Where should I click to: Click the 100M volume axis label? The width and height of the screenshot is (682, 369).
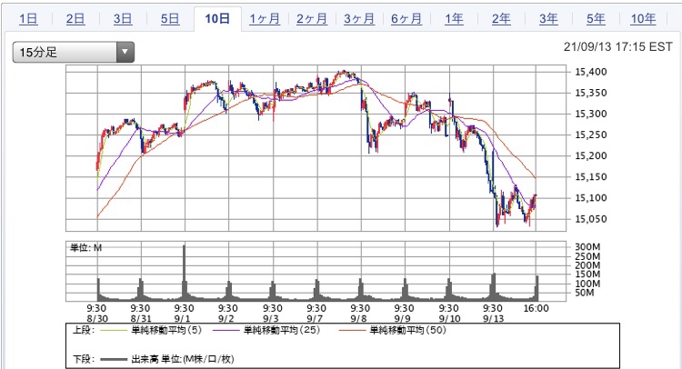tap(587, 284)
